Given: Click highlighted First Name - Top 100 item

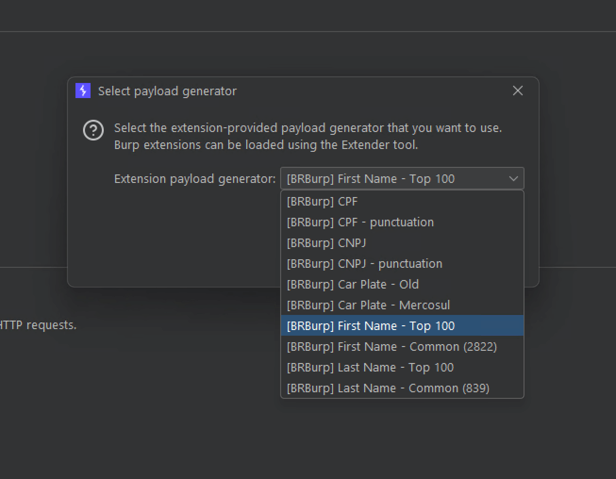Looking at the screenshot, I should pyautogui.click(x=402, y=326).
